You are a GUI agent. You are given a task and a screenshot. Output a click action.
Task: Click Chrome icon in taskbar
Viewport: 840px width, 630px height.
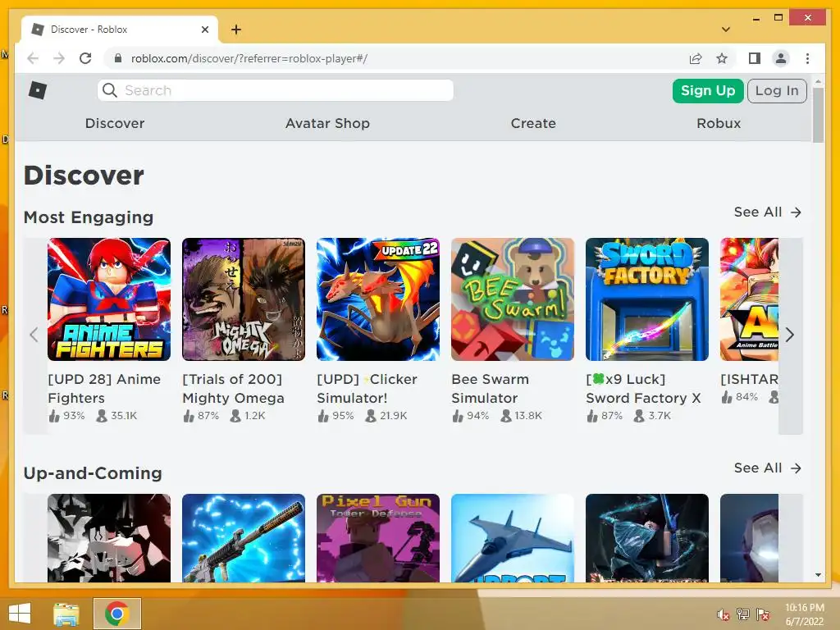tap(116, 614)
